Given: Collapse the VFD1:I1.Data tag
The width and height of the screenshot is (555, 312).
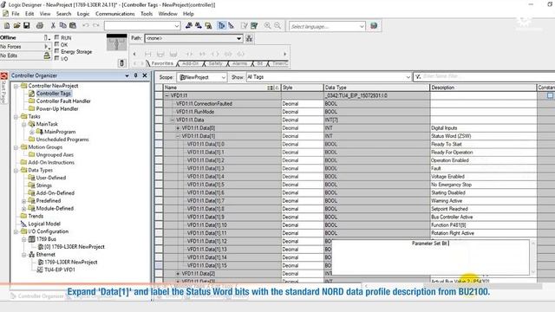Looking at the screenshot, I should tap(173, 120).
